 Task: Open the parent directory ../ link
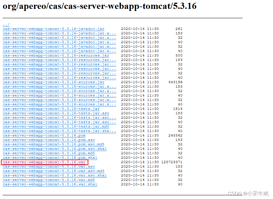pyautogui.click(x=6, y=24)
